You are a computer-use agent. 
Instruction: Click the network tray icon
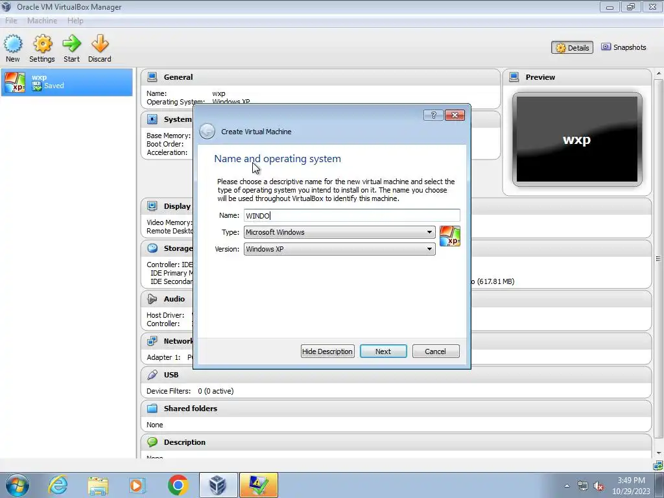tap(583, 486)
